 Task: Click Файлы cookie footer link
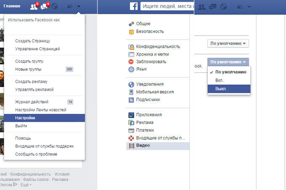pyautogui.click(x=36, y=180)
